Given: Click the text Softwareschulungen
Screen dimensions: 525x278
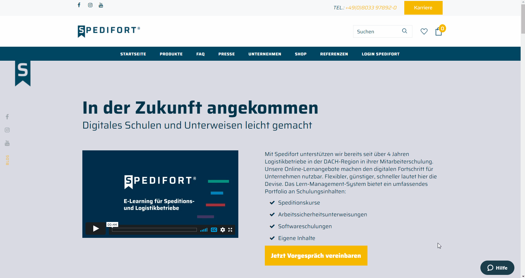Looking at the screenshot, I should coord(305,226).
